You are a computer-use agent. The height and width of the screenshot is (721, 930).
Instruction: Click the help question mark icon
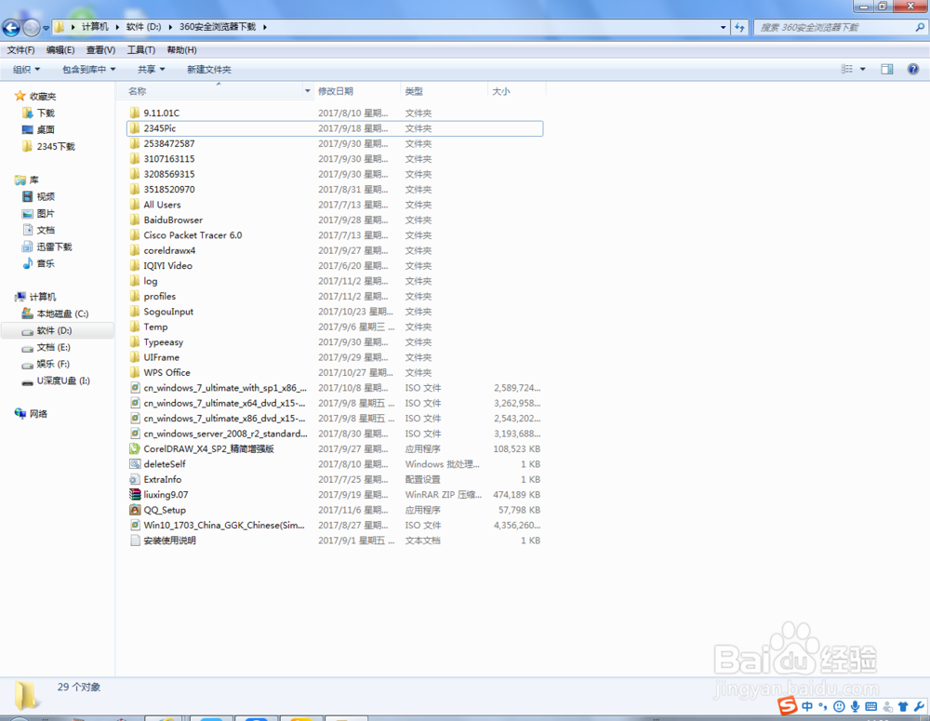913,70
